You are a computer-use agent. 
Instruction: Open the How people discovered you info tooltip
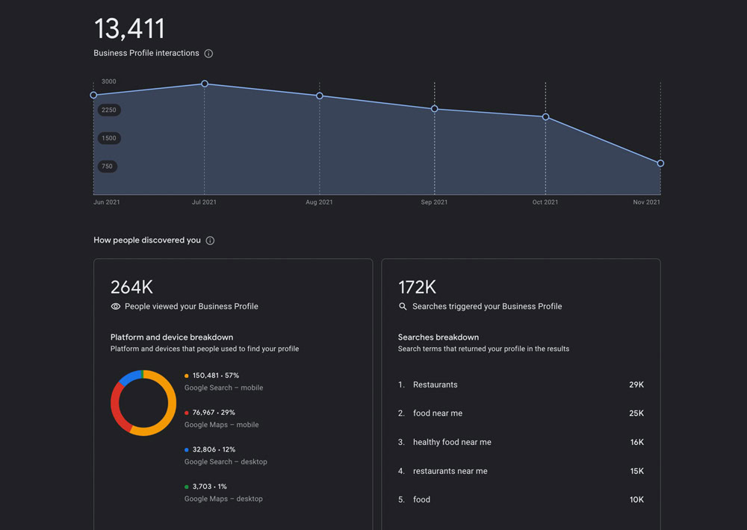[210, 240]
